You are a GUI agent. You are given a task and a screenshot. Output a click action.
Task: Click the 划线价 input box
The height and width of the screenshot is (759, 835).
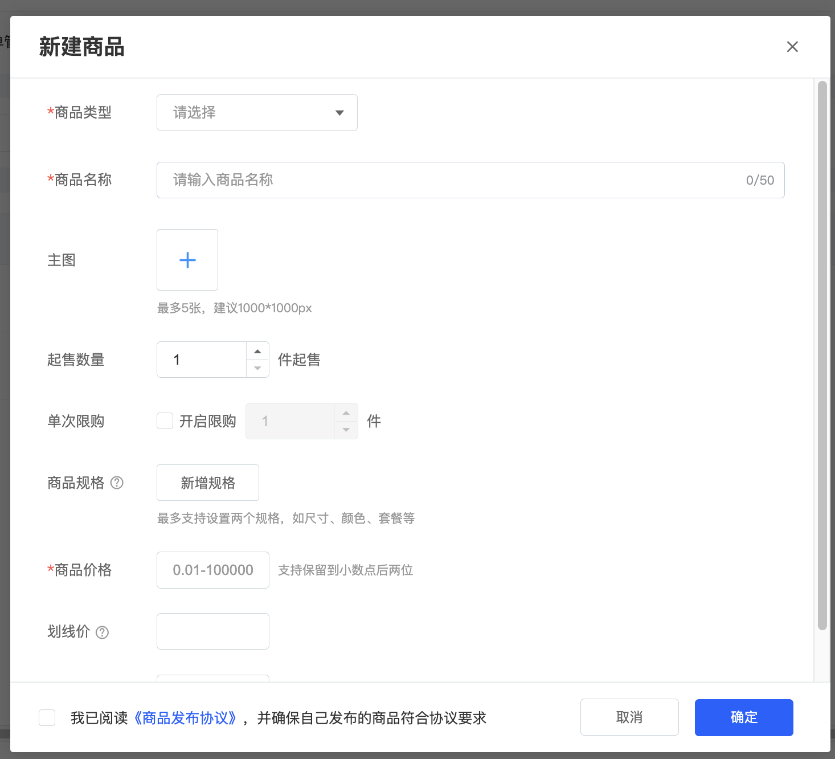click(x=213, y=631)
